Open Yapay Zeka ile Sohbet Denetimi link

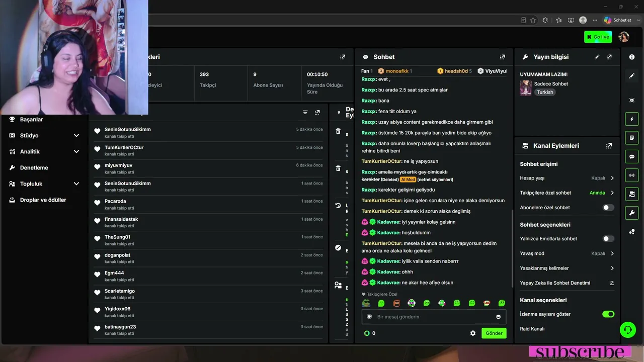point(567,283)
